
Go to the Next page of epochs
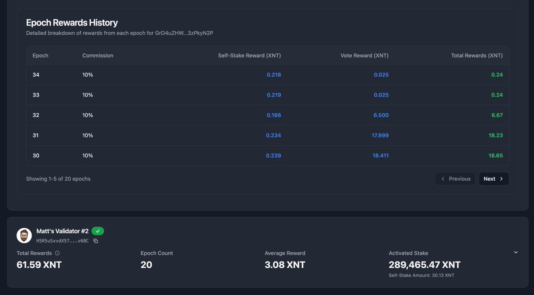tap(494, 179)
